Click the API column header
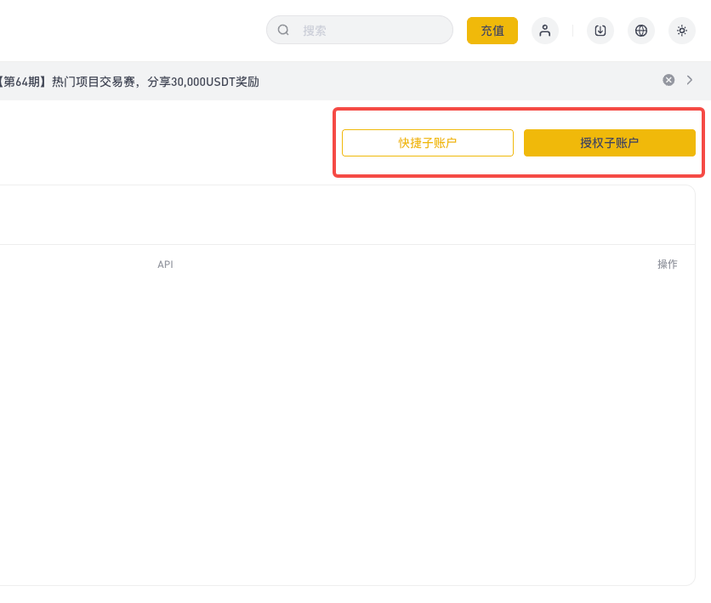The height and width of the screenshot is (603, 711). 165,265
